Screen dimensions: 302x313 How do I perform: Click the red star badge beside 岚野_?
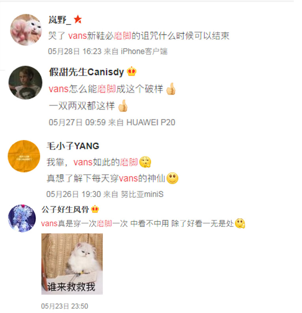click(78, 20)
